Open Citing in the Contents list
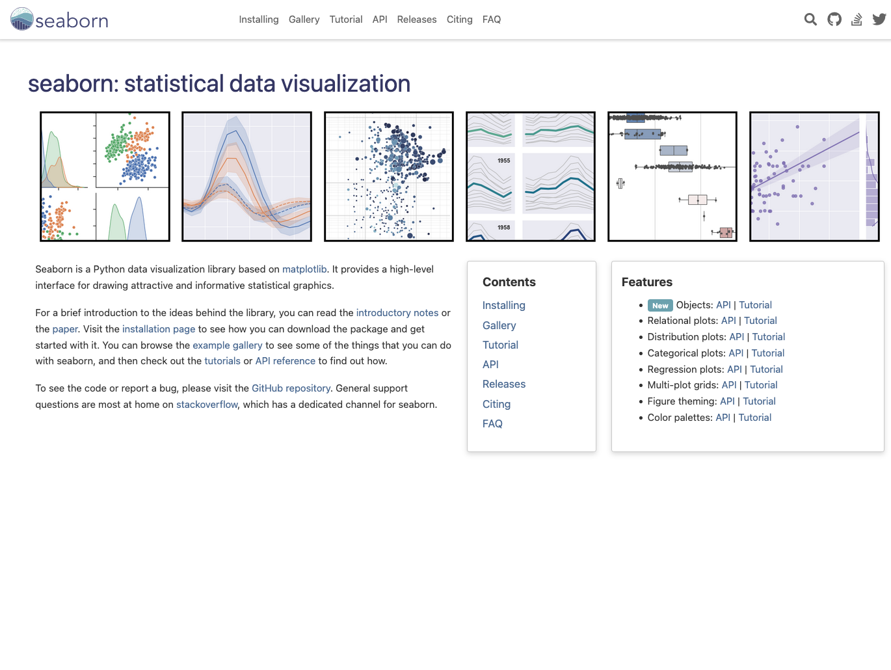This screenshot has height=670, width=891. point(496,404)
